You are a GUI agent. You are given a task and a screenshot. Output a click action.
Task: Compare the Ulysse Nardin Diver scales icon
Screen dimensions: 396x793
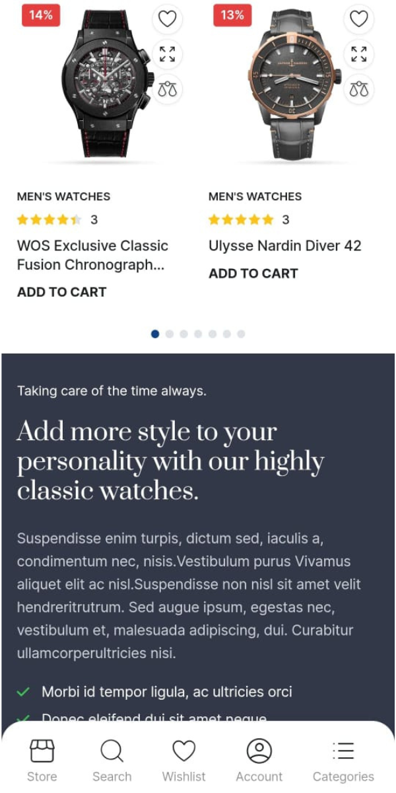click(x=358, y=89)
